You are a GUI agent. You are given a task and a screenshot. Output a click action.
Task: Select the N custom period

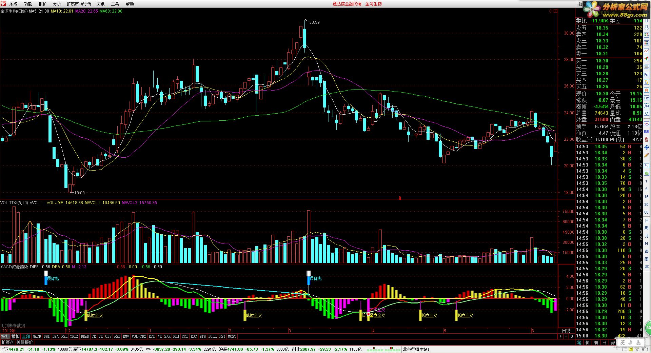(x=647, y=243)
